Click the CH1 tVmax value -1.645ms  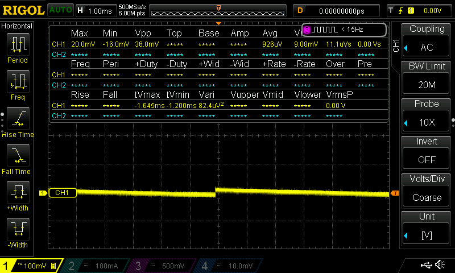[150, 106]
